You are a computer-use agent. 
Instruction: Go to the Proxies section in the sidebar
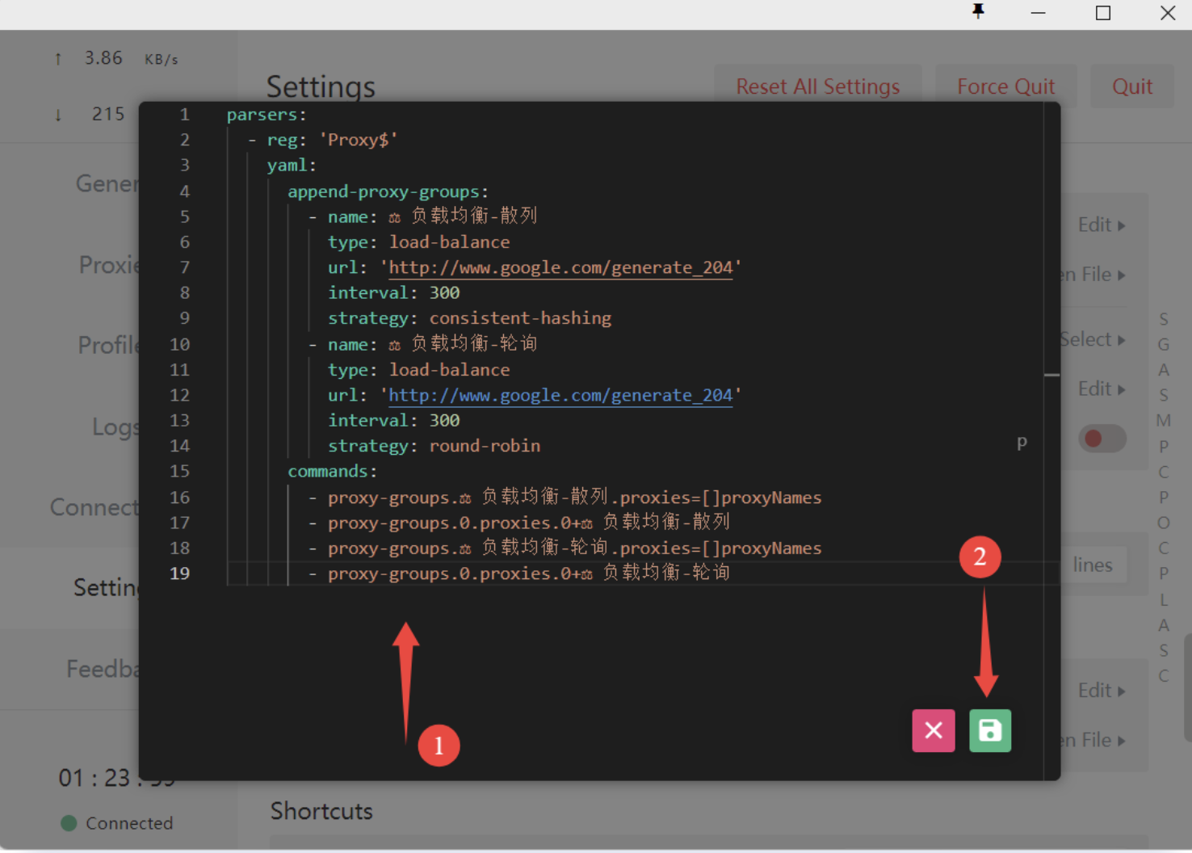pyautogui.click(x=110, y=265)
